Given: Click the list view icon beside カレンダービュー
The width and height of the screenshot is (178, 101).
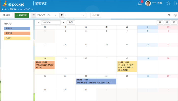Looking at the screenshot, I should tap(34, 15).
